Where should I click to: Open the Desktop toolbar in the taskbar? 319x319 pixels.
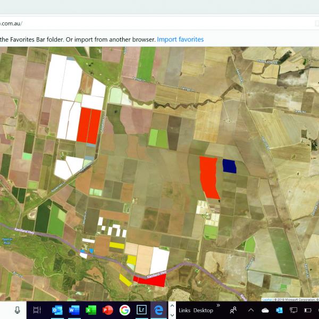203,310
